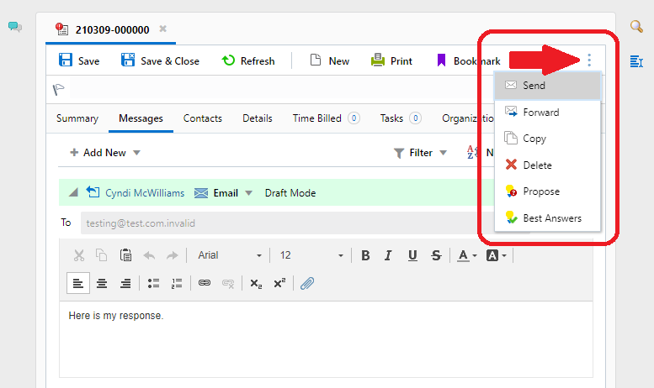The image size is (654, 388).
Task: Open the text color picker
Action: 466,255
